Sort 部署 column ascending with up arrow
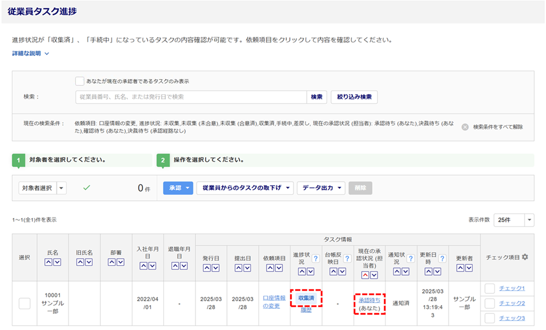 (x=112, y=262)
